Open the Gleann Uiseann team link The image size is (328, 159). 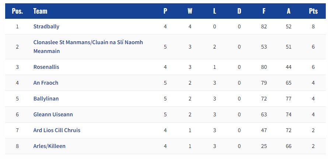click(53, 114)
